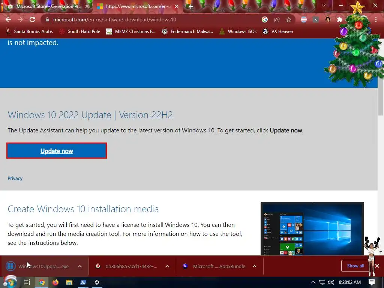Click the Update now button
Image resolution: width=384 pixels, height=288 pixels.
point(57,151)
